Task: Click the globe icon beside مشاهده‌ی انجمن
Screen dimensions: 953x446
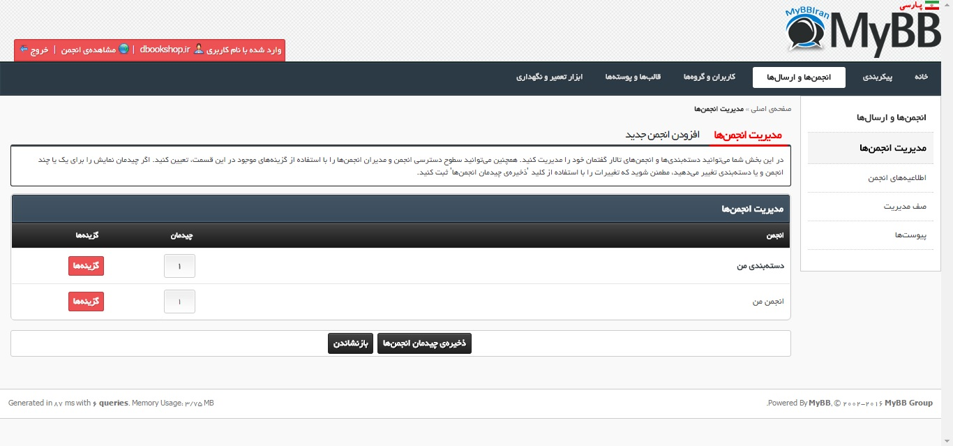Action: point(123,50)
